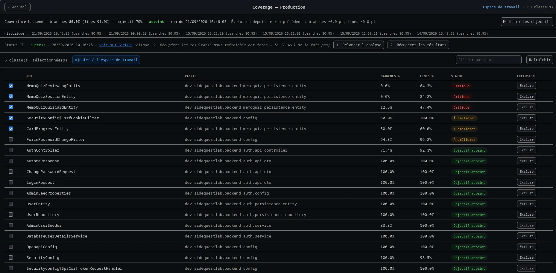
Task: Click the ChangePasswordRequest class name
Action: tap(51, 172)
